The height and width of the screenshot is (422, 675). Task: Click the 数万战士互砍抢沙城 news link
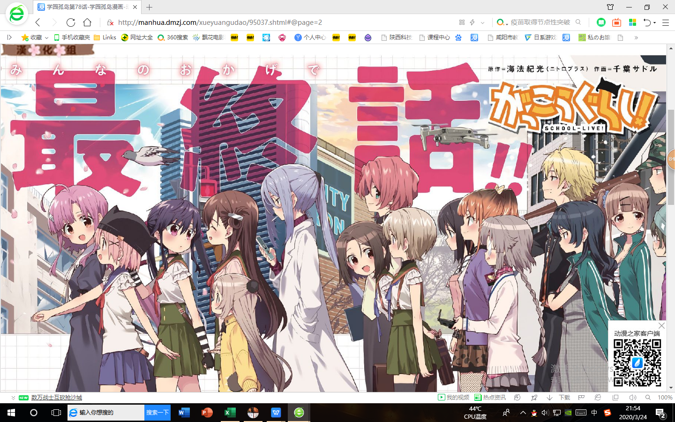[57, 398]
